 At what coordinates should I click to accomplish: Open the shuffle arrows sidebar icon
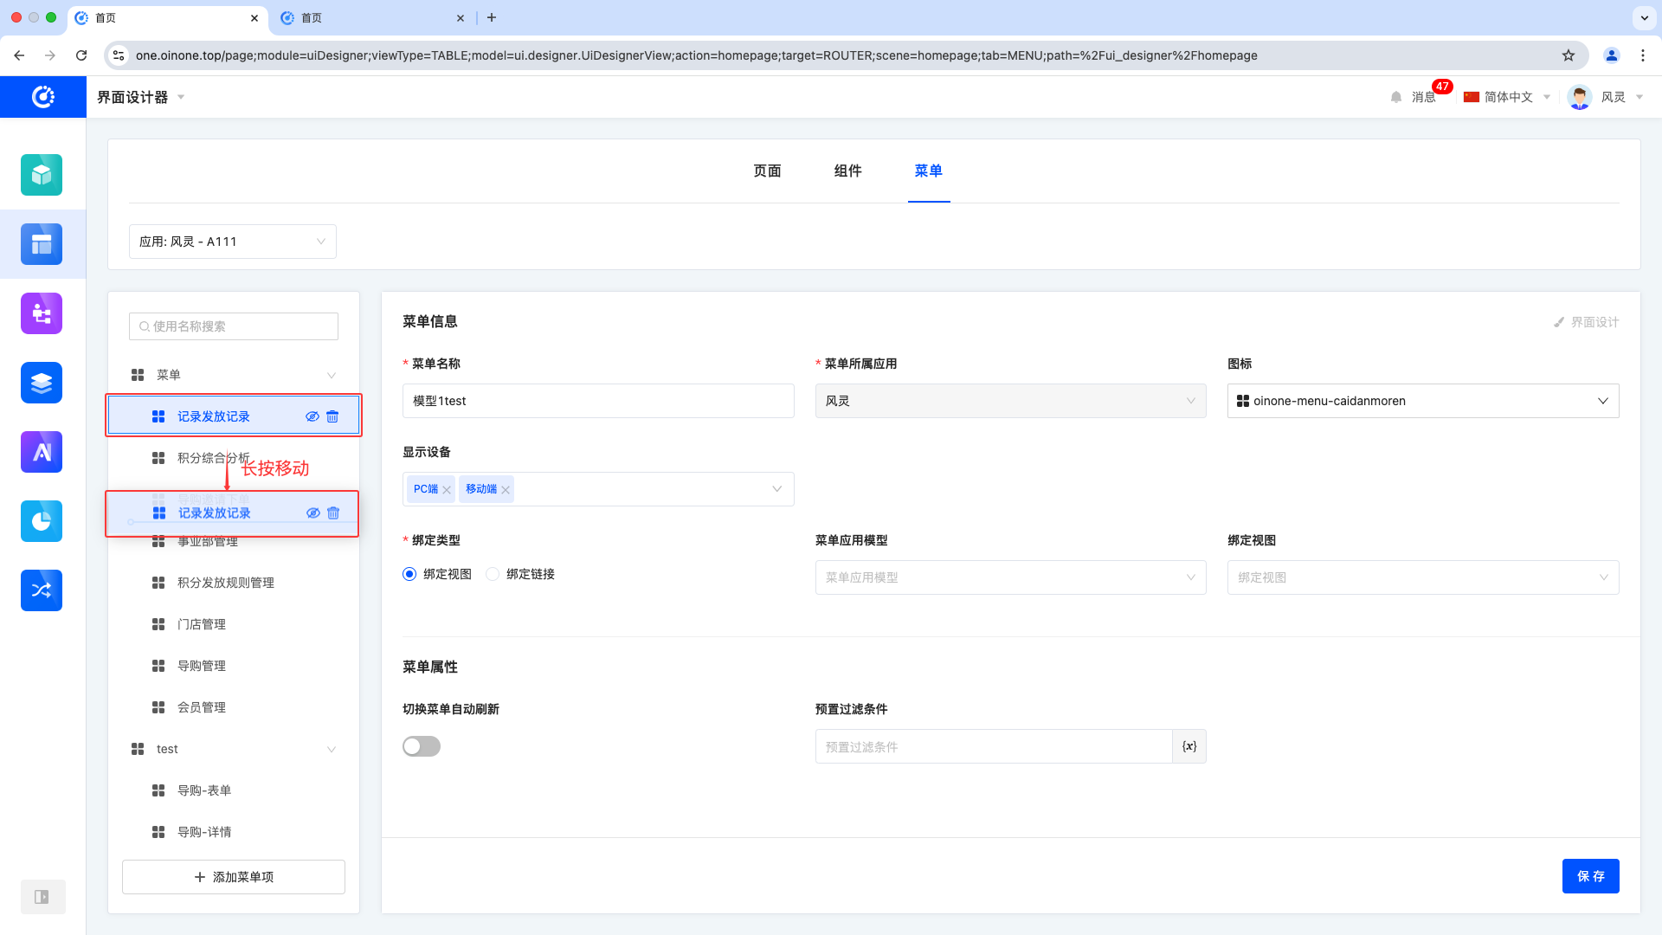42,590
